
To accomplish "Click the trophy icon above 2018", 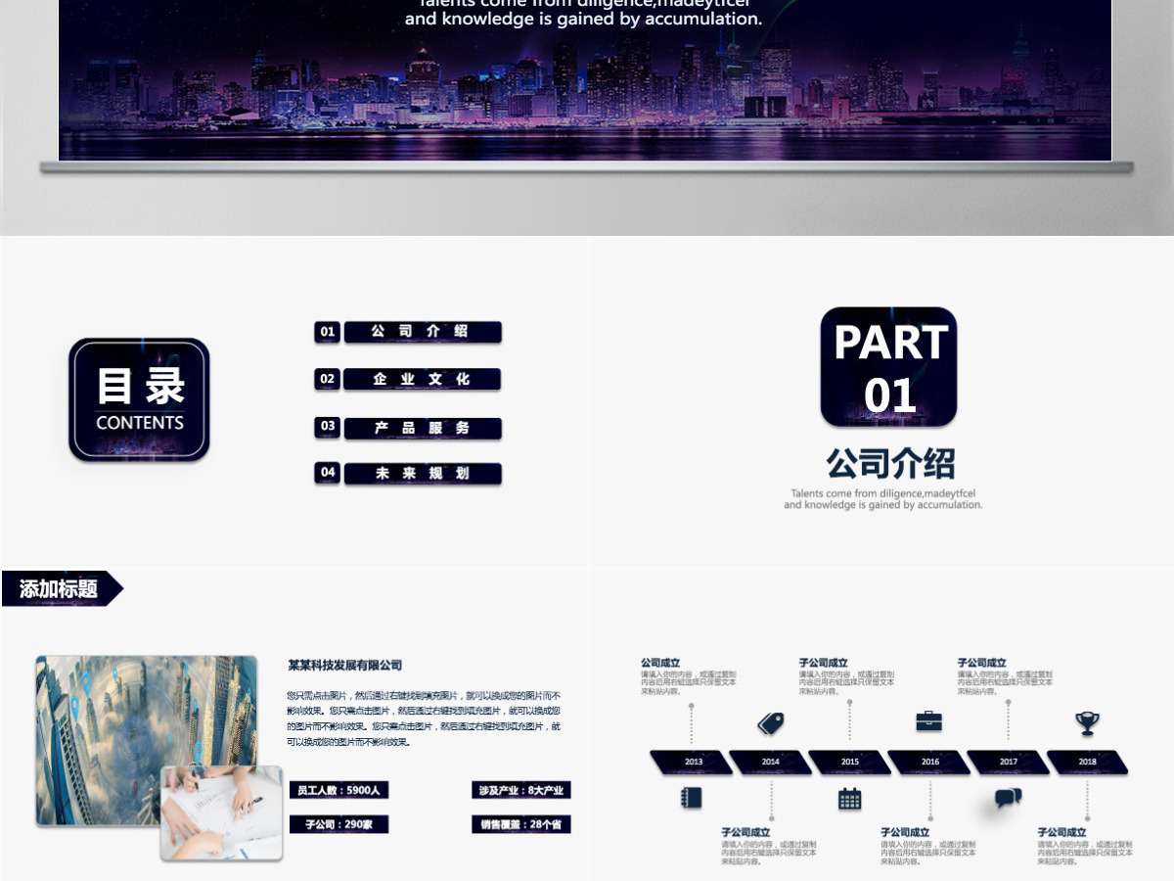I will pyautogui.click(x=1087, y=723).
